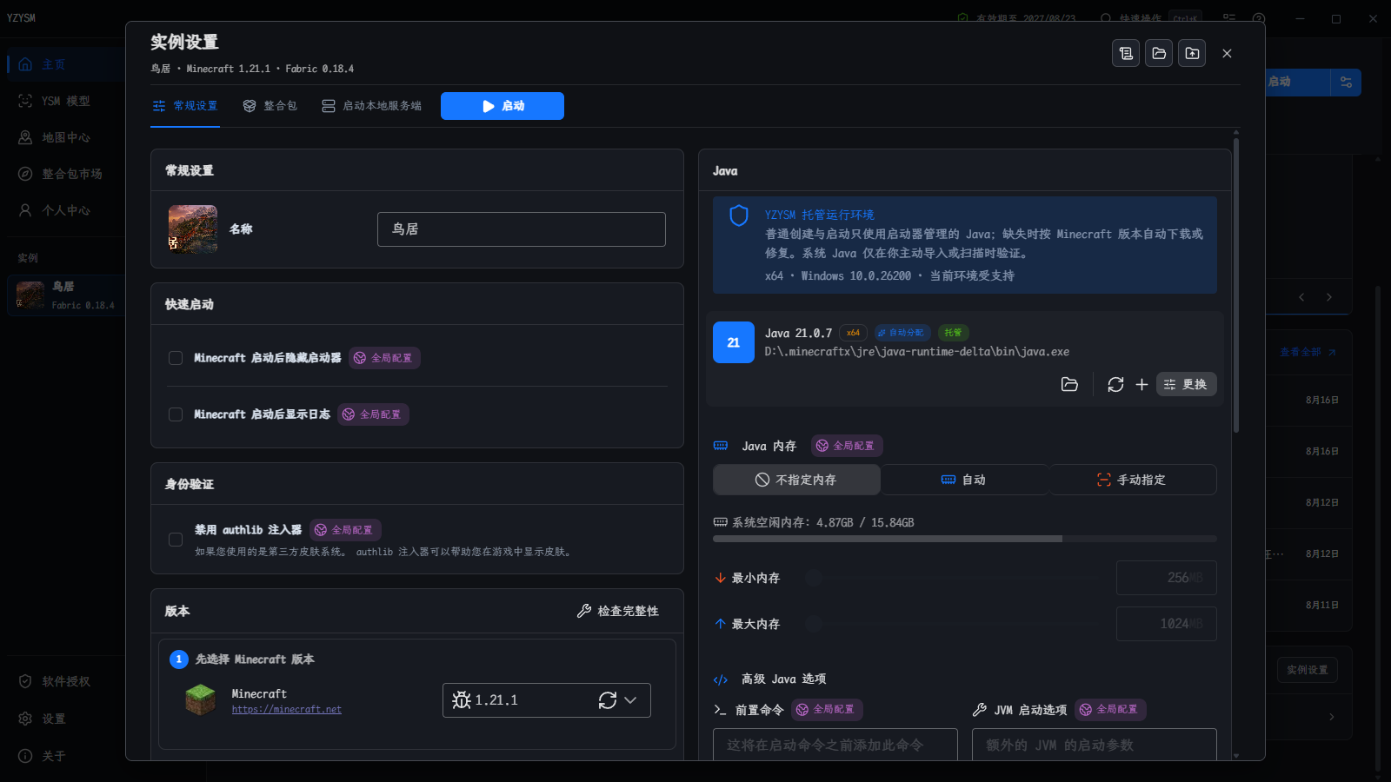Close the 实例设置 dialog

tap(1227, 53)
